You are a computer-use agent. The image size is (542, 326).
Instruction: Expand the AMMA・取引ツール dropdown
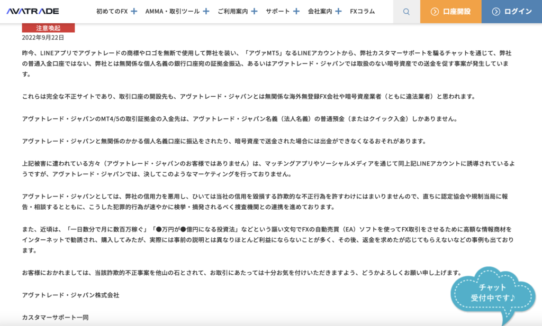(205, 10)
